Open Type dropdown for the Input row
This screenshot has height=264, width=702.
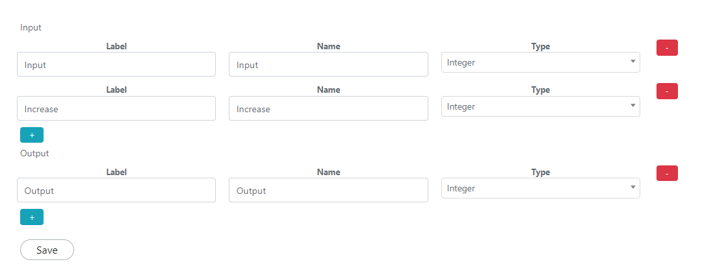[540, 62]
